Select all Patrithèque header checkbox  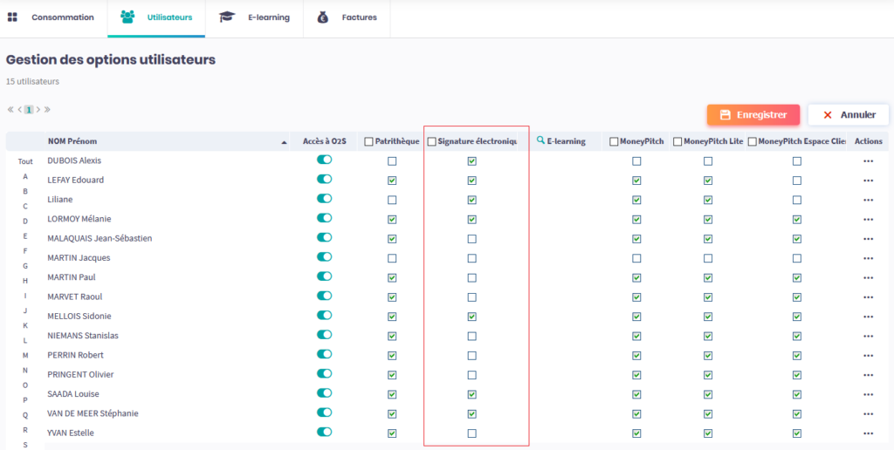tap(368, 141)
